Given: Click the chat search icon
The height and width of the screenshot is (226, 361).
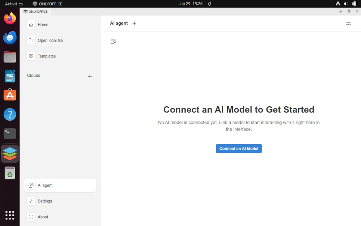Looking at the screenshot, I should click(x=113, y=41).
